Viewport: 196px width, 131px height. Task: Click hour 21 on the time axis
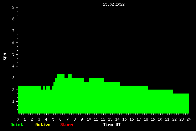[x=167, y=119]
